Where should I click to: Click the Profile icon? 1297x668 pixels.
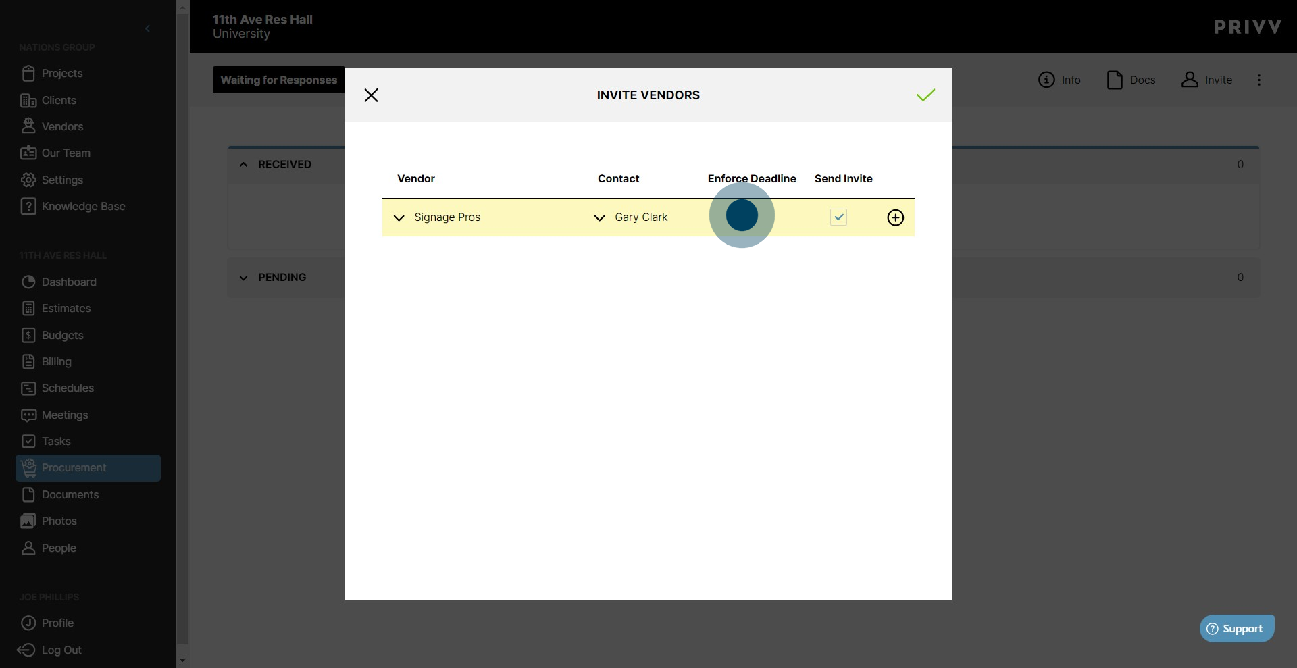coord(28,623)
